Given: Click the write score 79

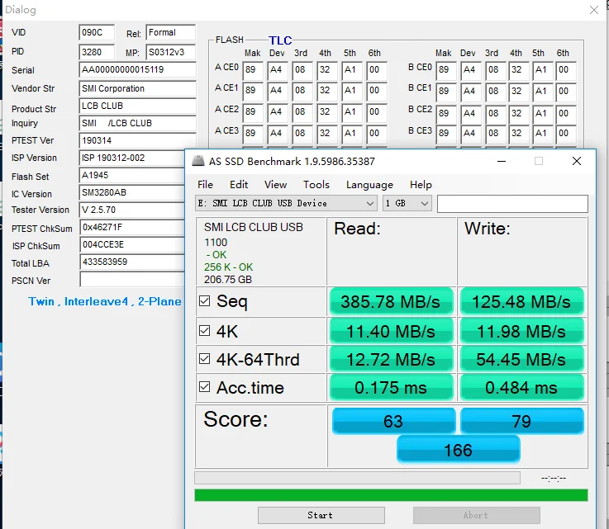Looking at the screenshot, I should coord(522,421).
